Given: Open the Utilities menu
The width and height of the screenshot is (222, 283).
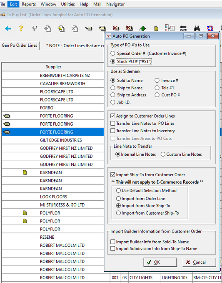Looking at the screenshot, I should click(x=68, y=4).
